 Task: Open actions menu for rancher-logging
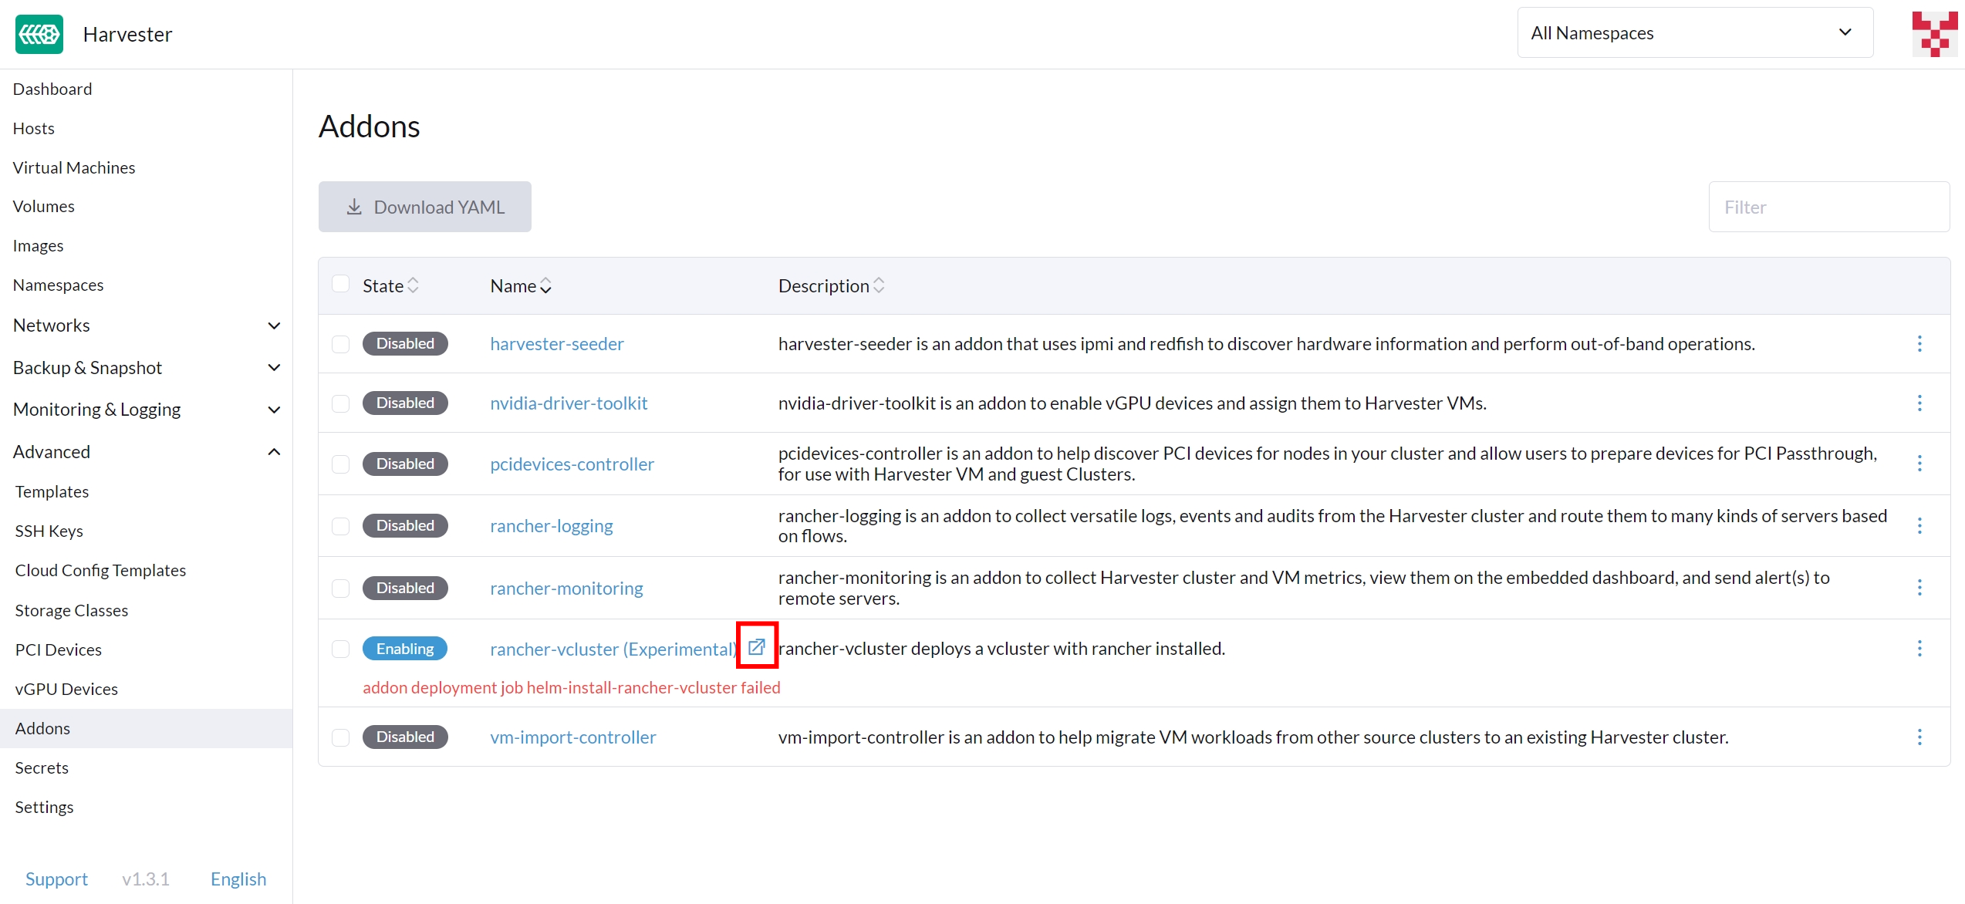click(x=1919, y=526)
